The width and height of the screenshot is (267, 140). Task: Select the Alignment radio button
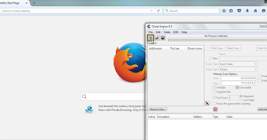coord(241,96)
